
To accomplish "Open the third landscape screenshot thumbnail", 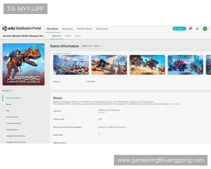I will point(147,65).
